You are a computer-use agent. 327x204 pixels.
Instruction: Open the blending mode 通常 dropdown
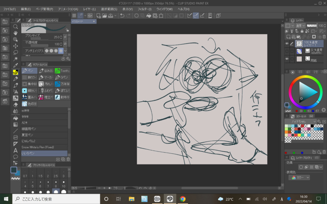point(300,26)
